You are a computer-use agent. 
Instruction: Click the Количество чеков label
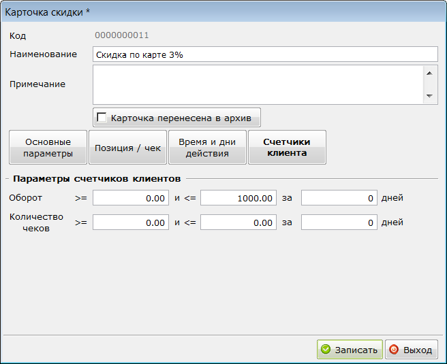tap(36, 222)
